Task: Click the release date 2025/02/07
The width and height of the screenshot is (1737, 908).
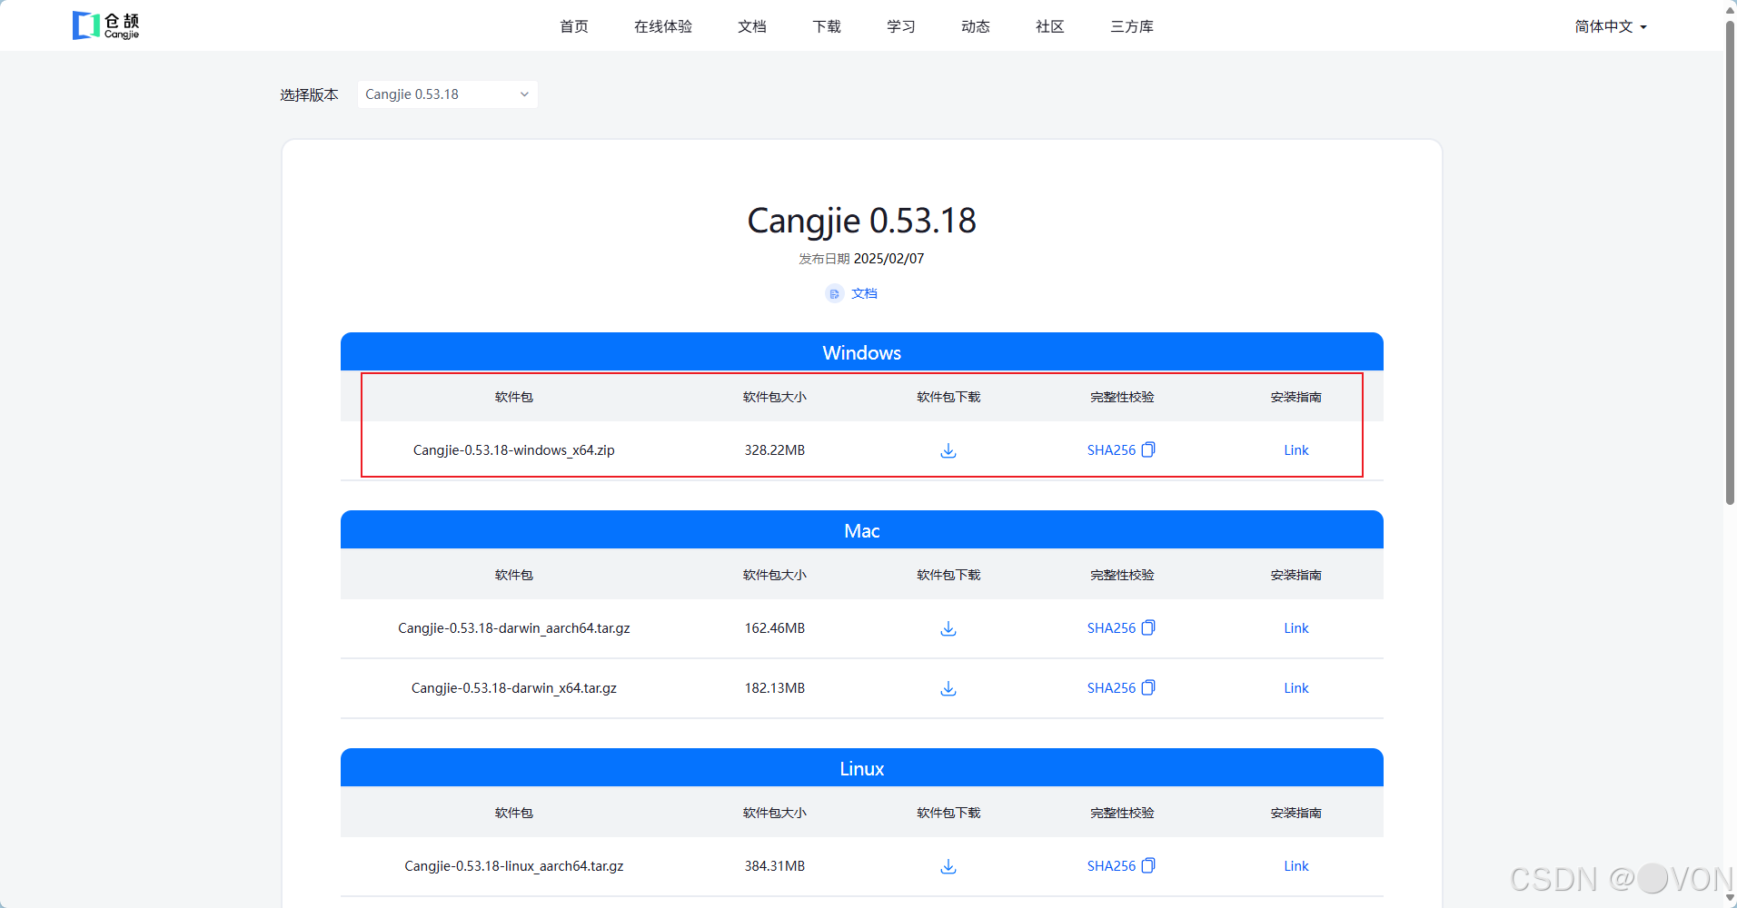Action: (x=888, y=259)
